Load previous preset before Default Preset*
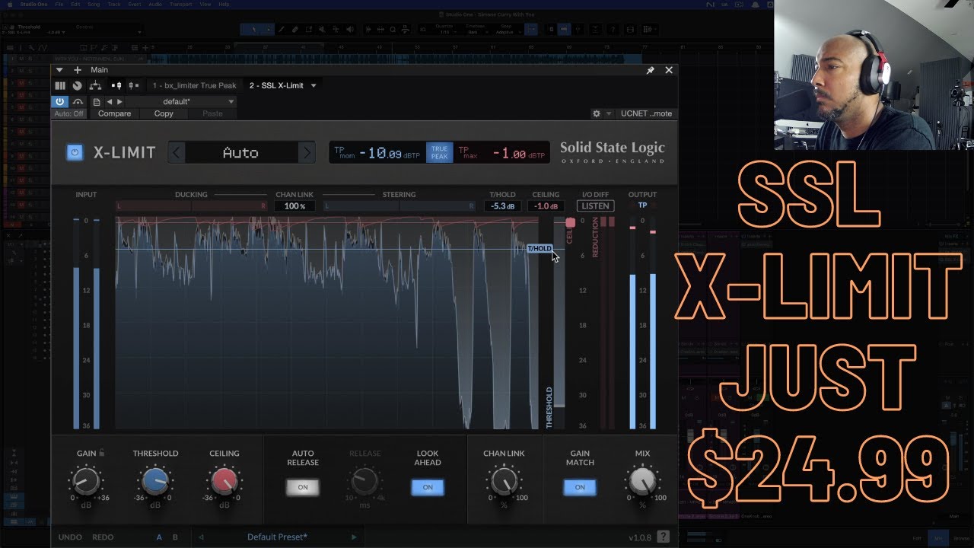This screenshot has height=548, width=974. point(202,537)
